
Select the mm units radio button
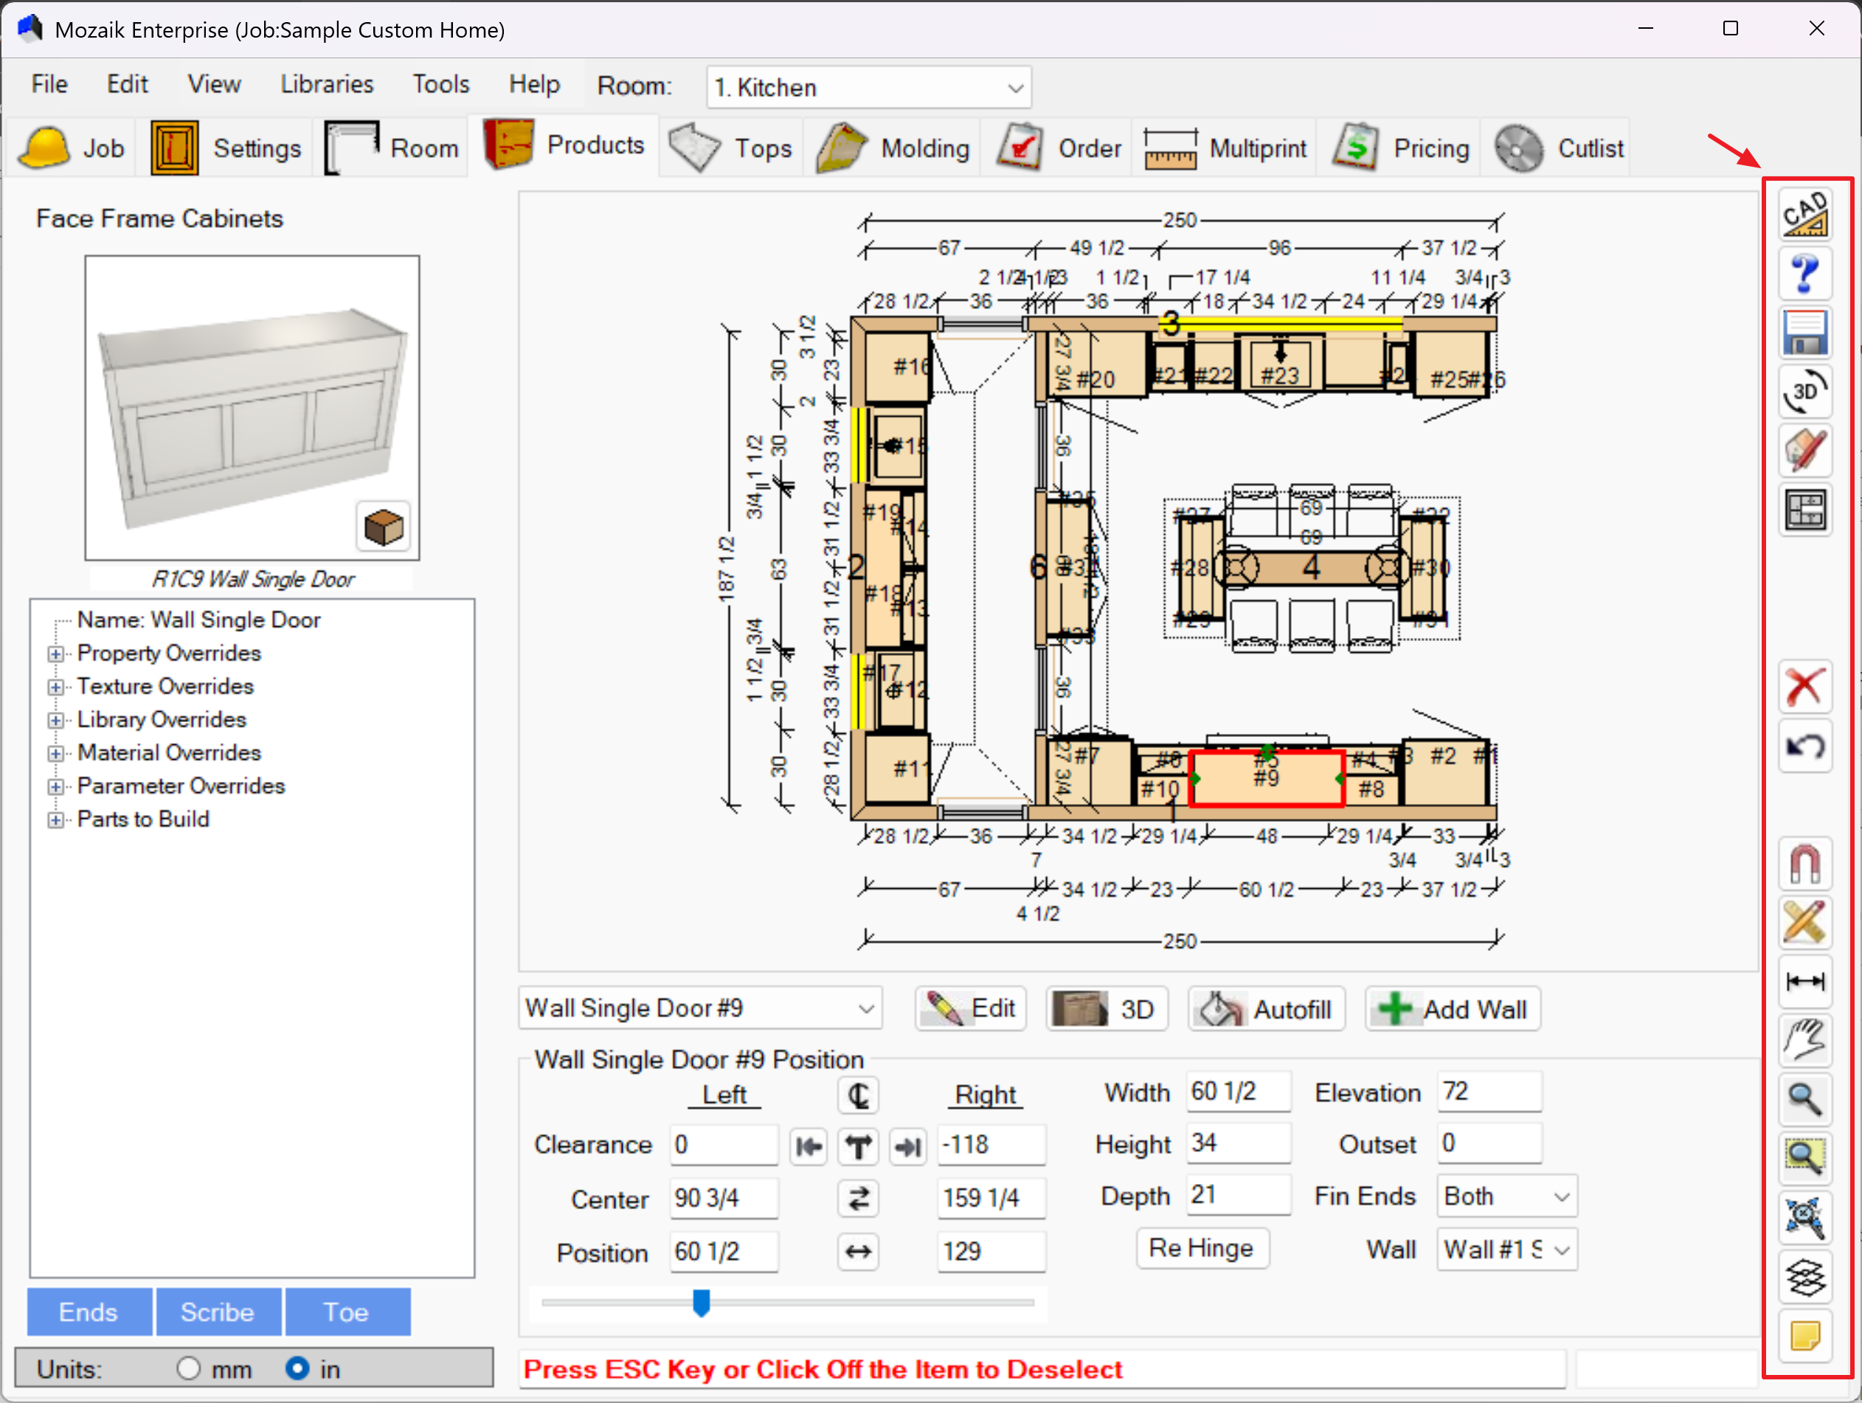pos(189,1368)
